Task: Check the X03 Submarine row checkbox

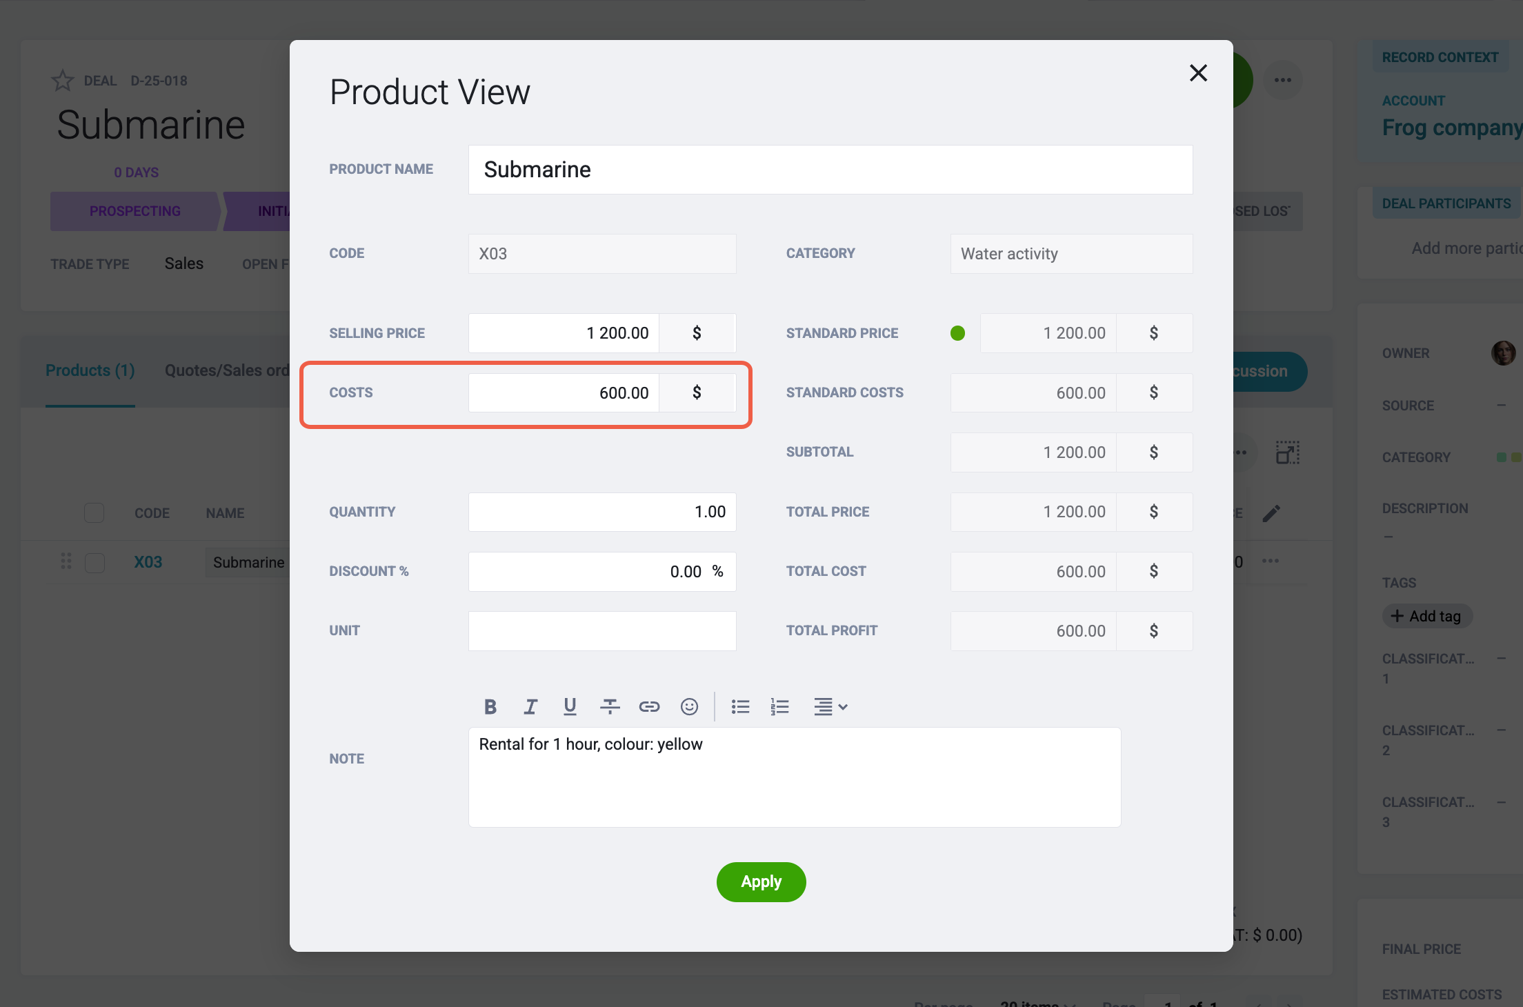Action: (x=94, y=562)
